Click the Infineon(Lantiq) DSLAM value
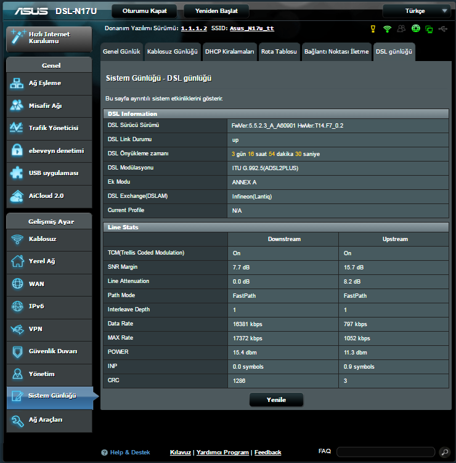 (x=252, y=197)
